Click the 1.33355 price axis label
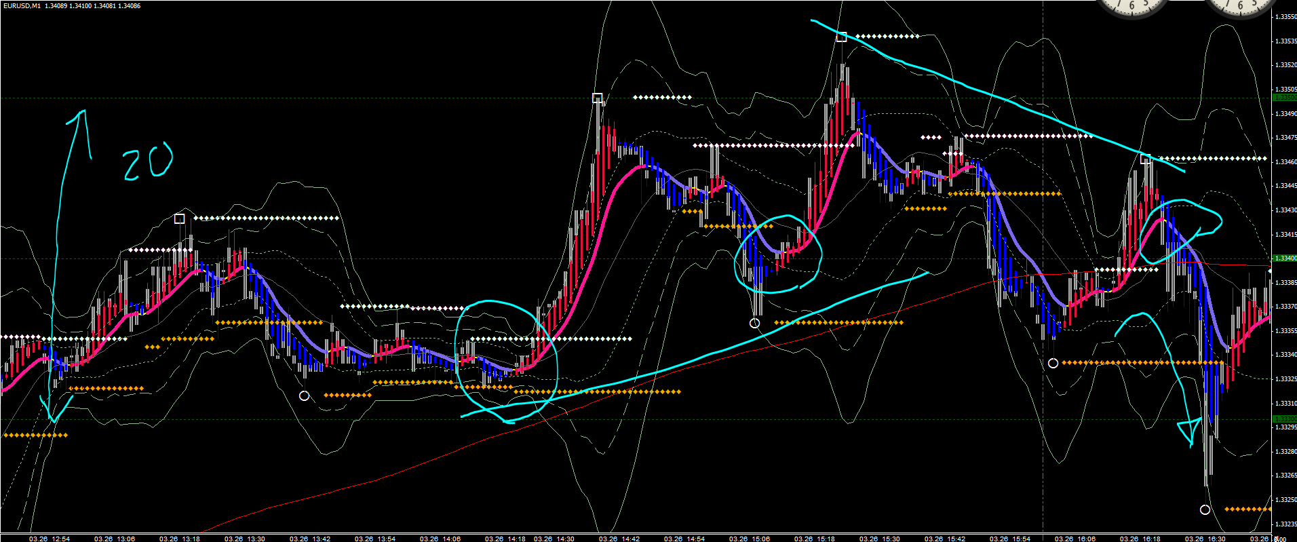 click(x=1286, y=331)
